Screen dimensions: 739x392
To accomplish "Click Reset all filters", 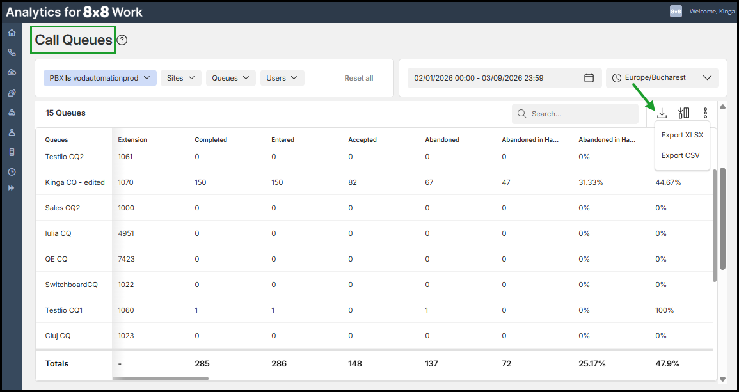I will [x=358, y=78].
